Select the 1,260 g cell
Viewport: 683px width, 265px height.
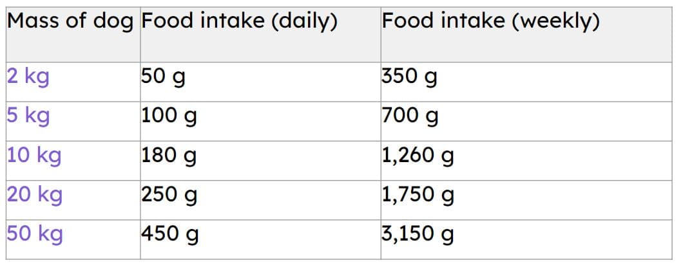[x=418, y=156]
